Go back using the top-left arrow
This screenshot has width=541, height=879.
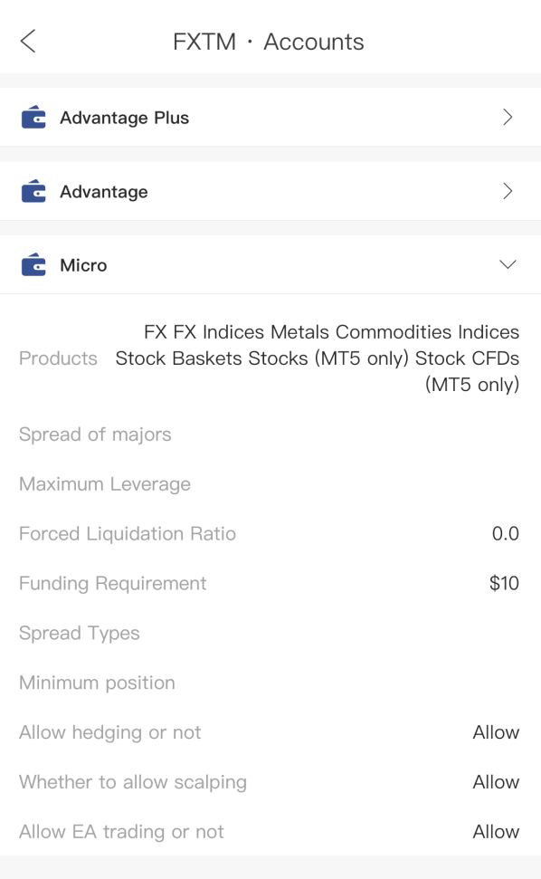pyautogui.click(x=28, y=41)
